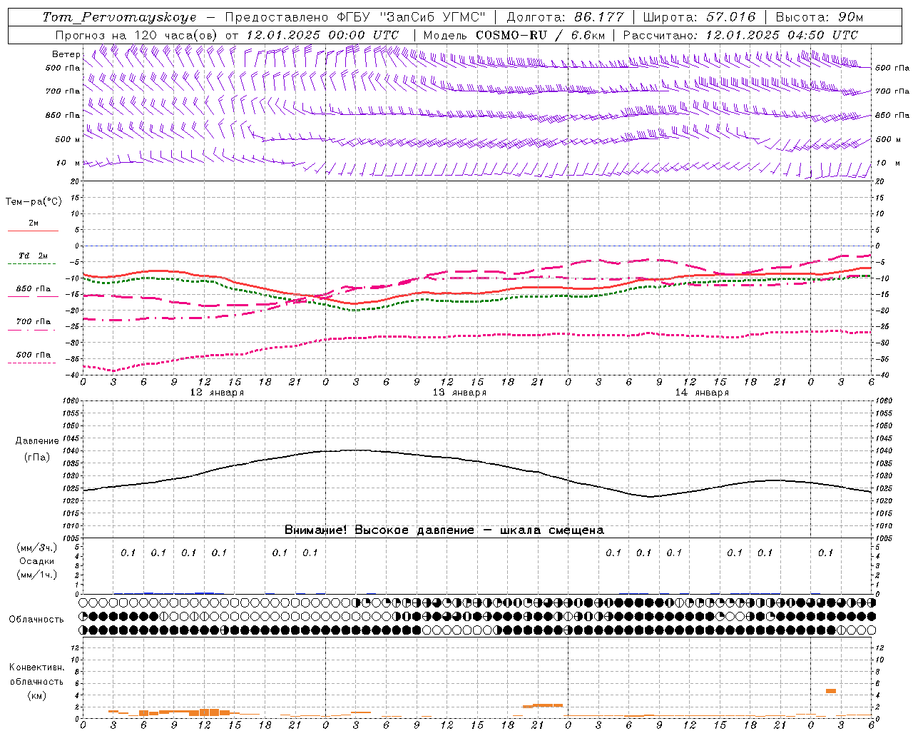Click the Ветер wind panel label
Screen dimensions: 913x731
click(66, 54)
